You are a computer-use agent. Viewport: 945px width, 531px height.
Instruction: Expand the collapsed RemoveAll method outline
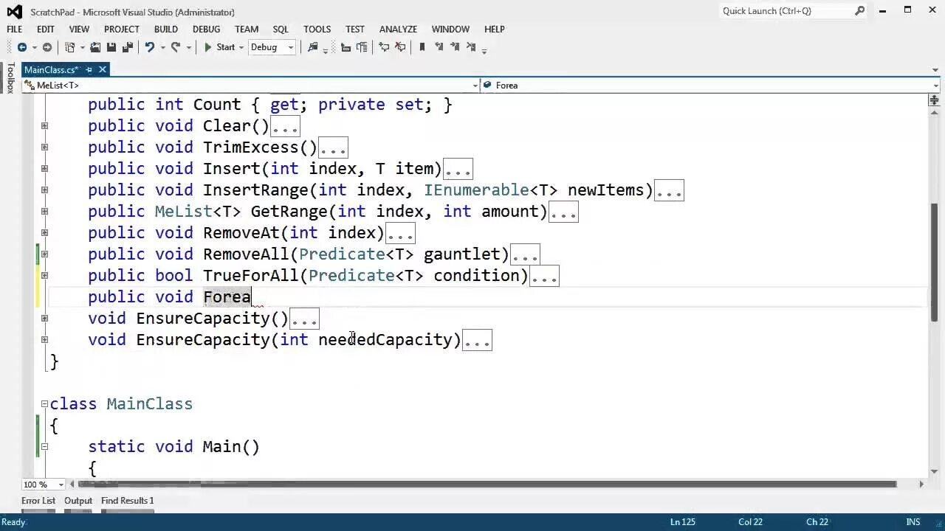point(44,254)
